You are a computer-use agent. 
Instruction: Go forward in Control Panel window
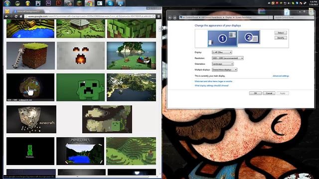(174, 17)
